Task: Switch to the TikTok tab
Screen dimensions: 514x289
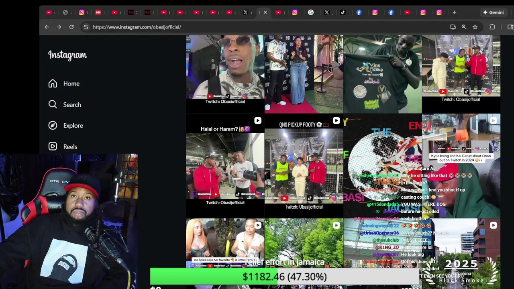Action: point(343,12)
